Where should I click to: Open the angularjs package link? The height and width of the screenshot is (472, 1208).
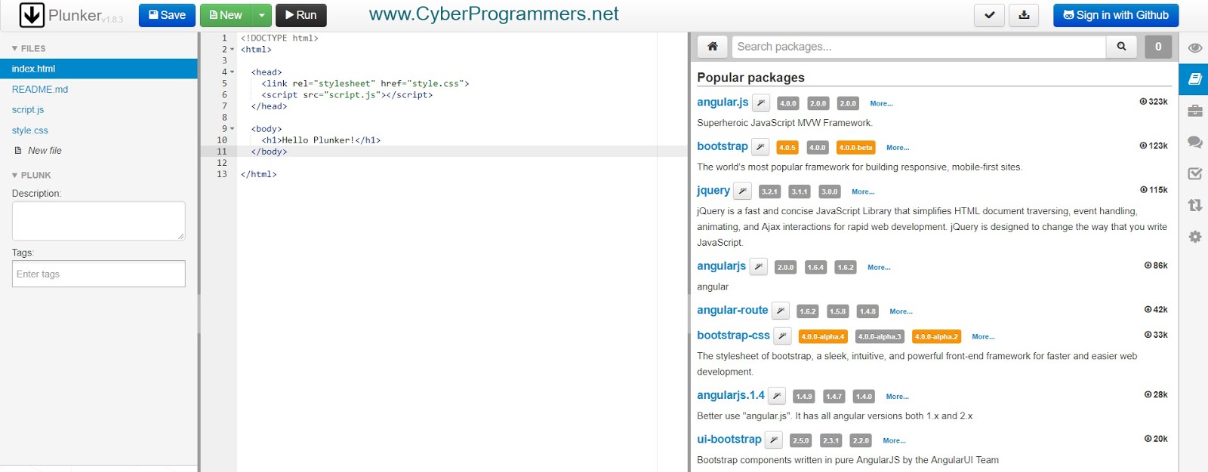pyautogui.click(x=721, y=266)
